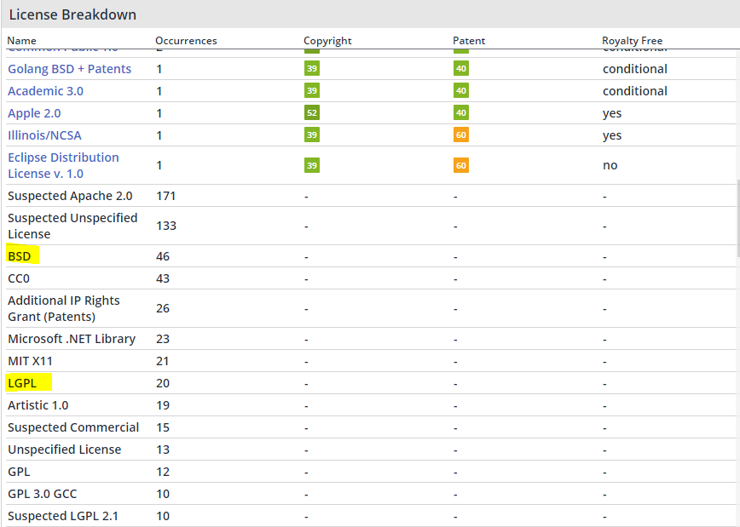This screenshot has height=527, width=740.
Task: Follow the Illinois/NCSA license link
Action: point(44,135)
